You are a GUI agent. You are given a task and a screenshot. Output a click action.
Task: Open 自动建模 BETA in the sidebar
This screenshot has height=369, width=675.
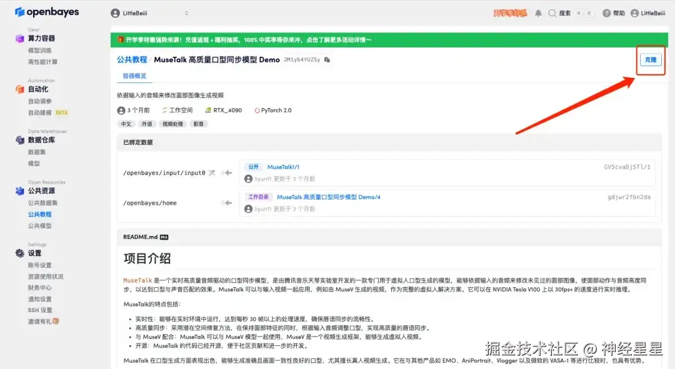click(47, 112)
